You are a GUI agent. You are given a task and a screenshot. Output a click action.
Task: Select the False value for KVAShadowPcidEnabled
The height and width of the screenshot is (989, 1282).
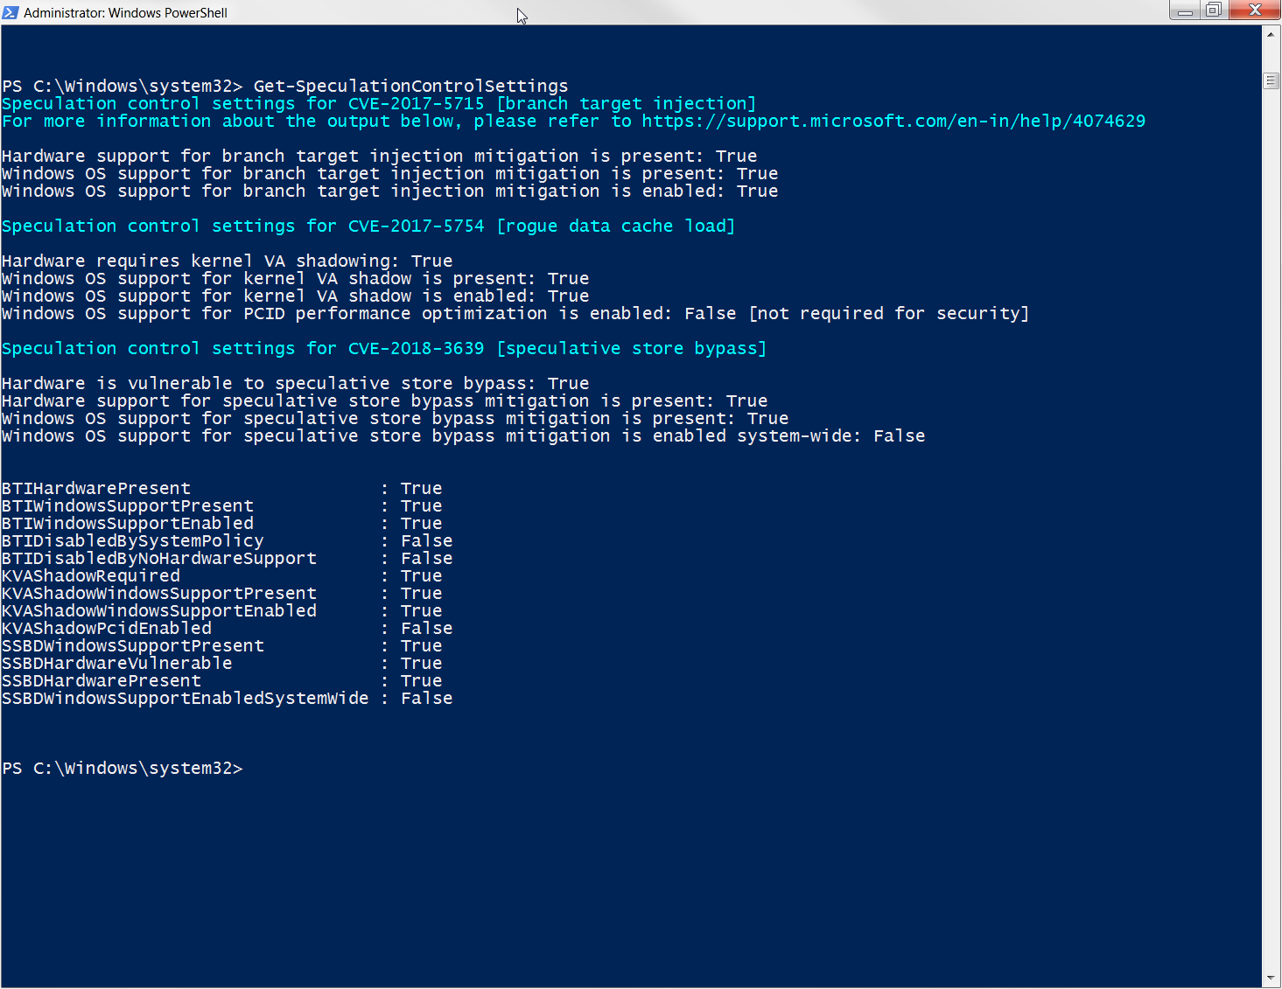[427, 628]
